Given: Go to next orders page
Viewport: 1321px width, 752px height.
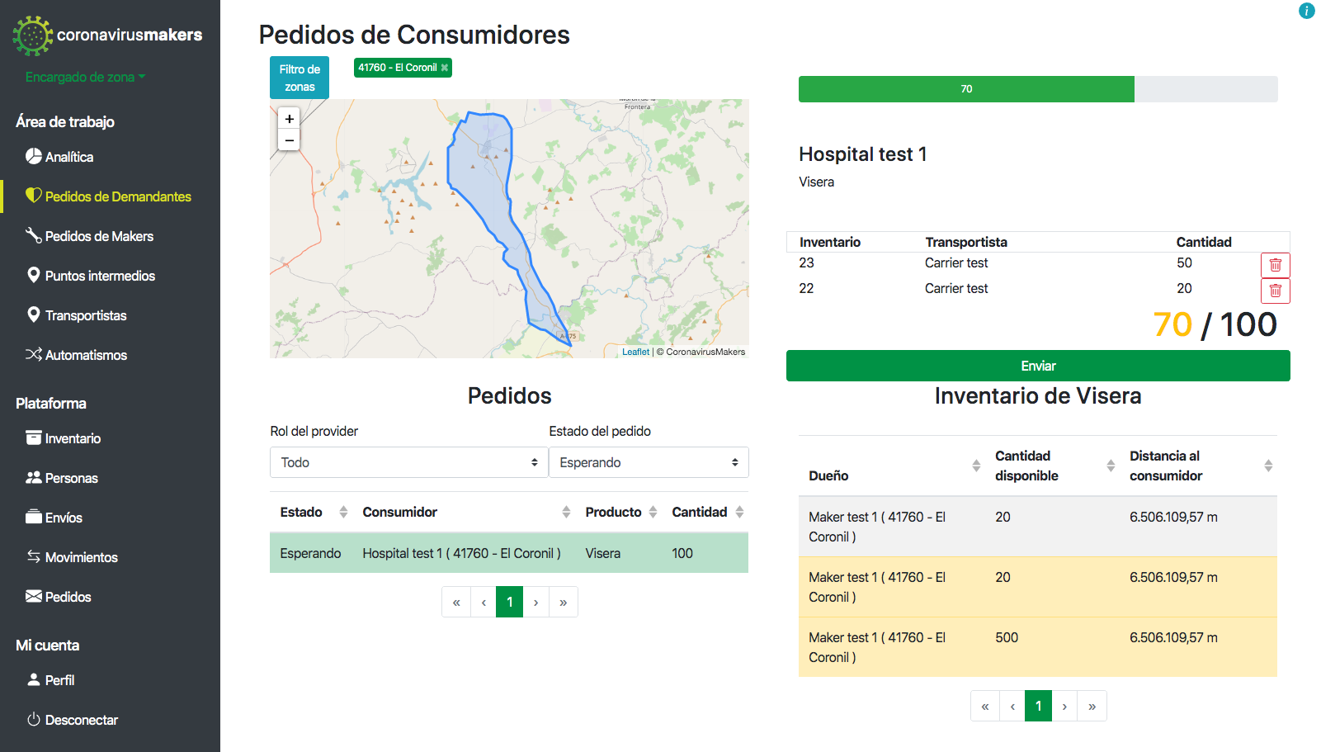Looking at the screenshot, I should point(536,602).
